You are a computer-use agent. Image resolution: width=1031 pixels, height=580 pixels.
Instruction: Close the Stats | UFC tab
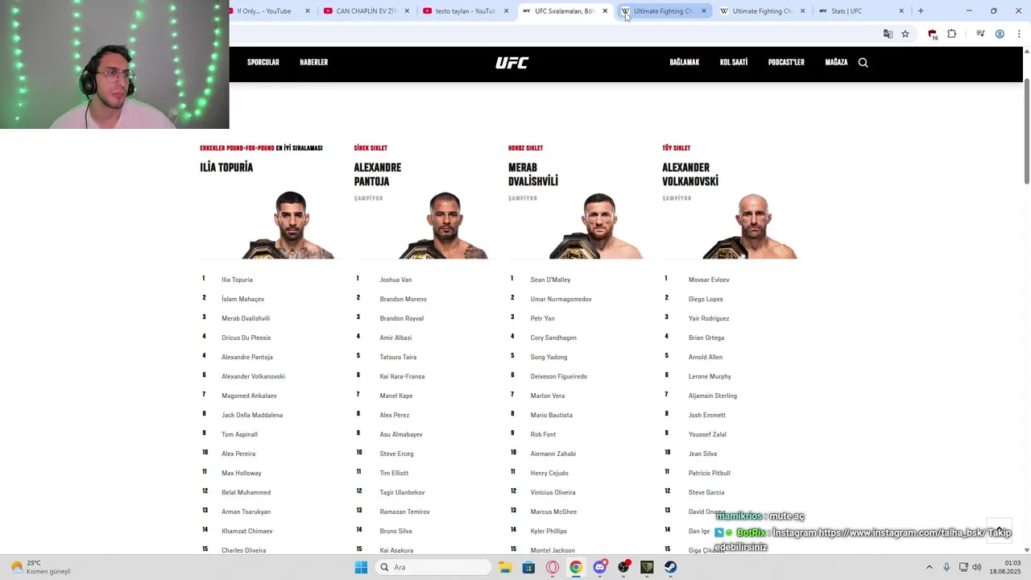(901, 11)
